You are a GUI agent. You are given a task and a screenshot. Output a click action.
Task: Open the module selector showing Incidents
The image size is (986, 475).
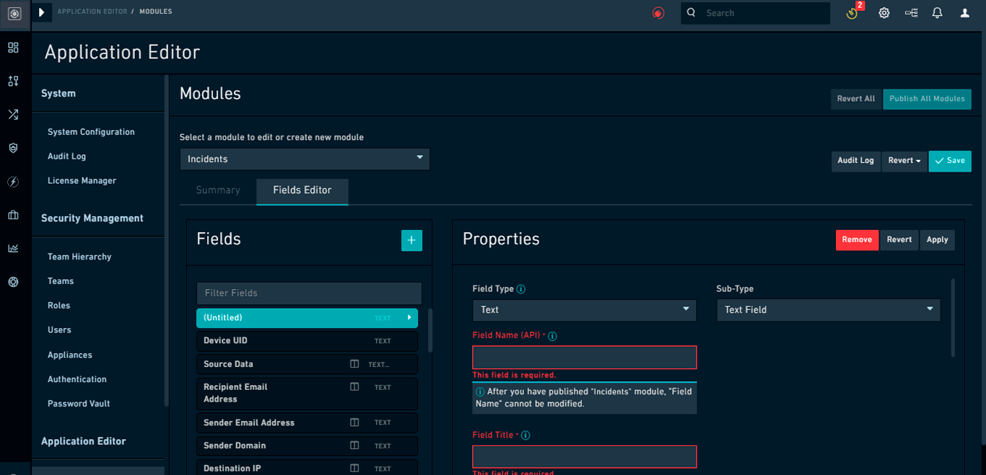(304, 159)
